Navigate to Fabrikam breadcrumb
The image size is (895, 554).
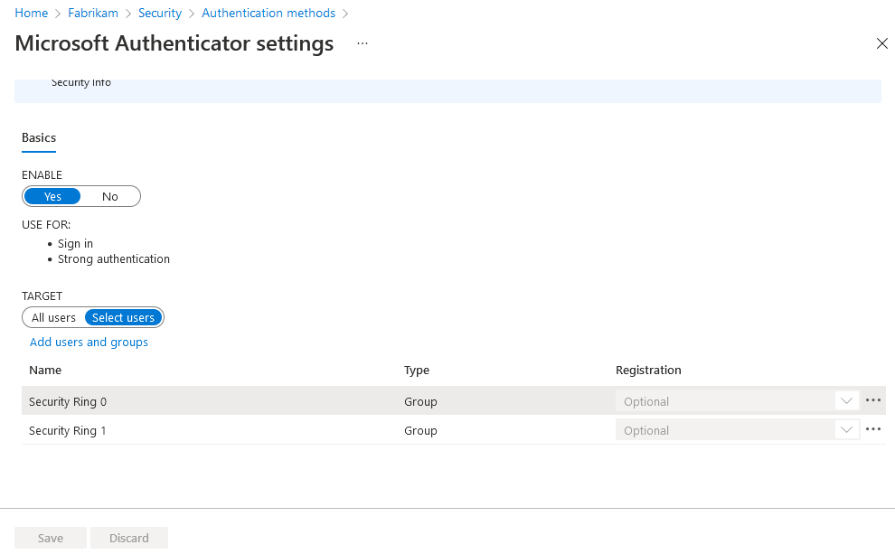pyautogui.click(x=95, y=14)
